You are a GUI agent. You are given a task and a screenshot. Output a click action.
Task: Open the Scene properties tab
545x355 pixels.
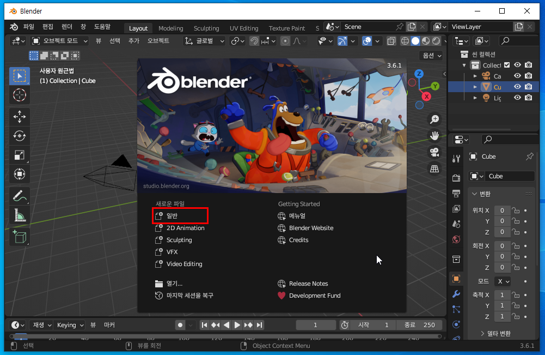coord(456,224)
